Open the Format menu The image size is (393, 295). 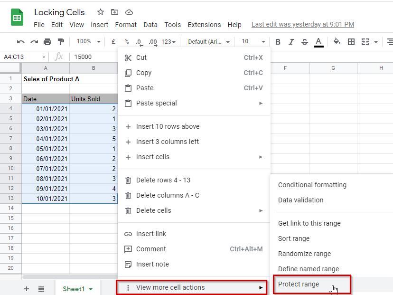click(126, 25)
